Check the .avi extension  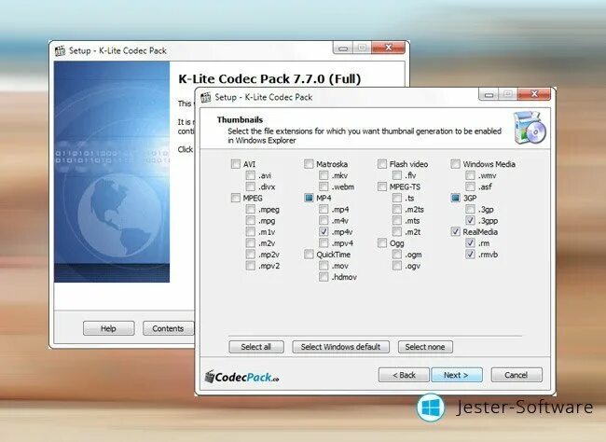[251, 175]
